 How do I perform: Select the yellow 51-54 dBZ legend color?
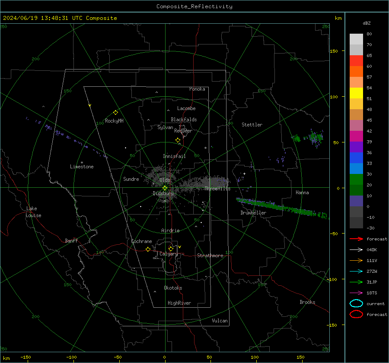click(356, 93)
